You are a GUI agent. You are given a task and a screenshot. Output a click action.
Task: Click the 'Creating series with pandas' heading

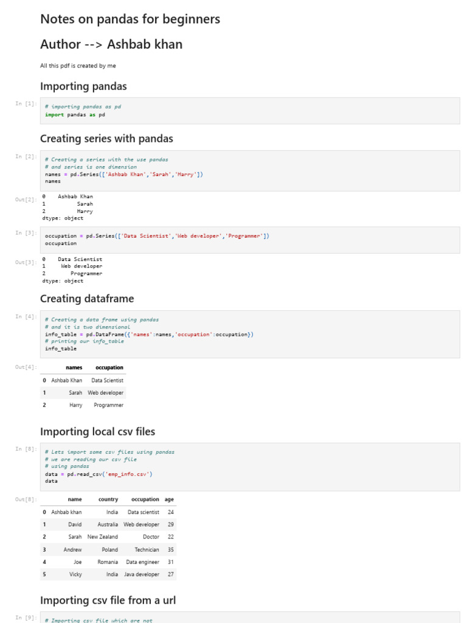(x=106, y=139)
